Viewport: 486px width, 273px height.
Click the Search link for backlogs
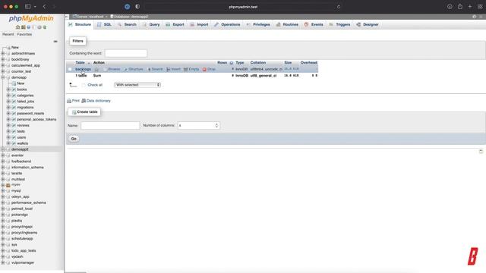click(157, 69)
